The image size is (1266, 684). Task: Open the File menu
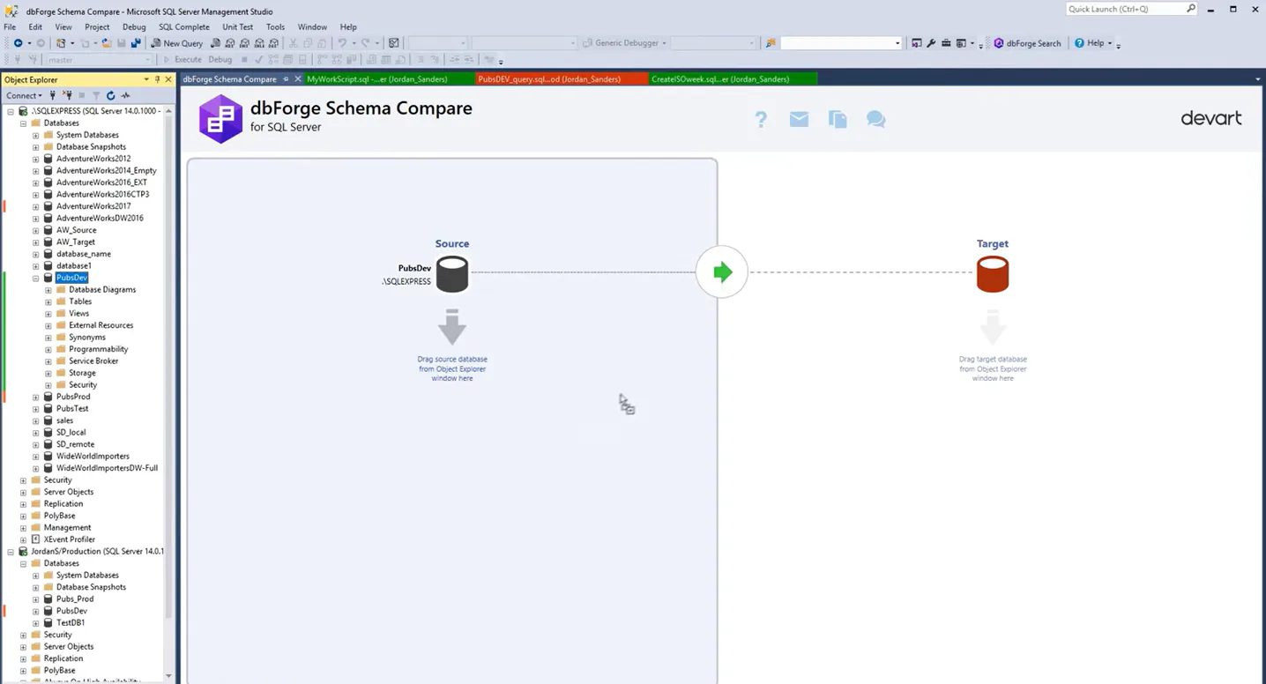10,27
